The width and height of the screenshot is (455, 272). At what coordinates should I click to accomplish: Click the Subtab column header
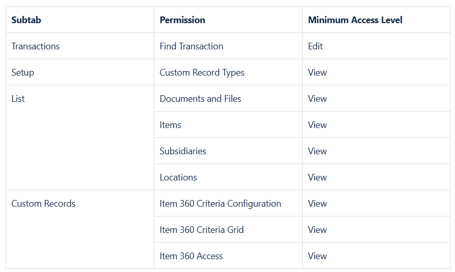26,20
